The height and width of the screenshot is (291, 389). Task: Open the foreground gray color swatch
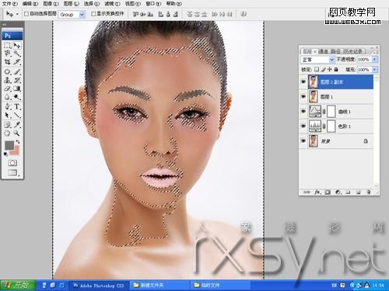(9, 146)
